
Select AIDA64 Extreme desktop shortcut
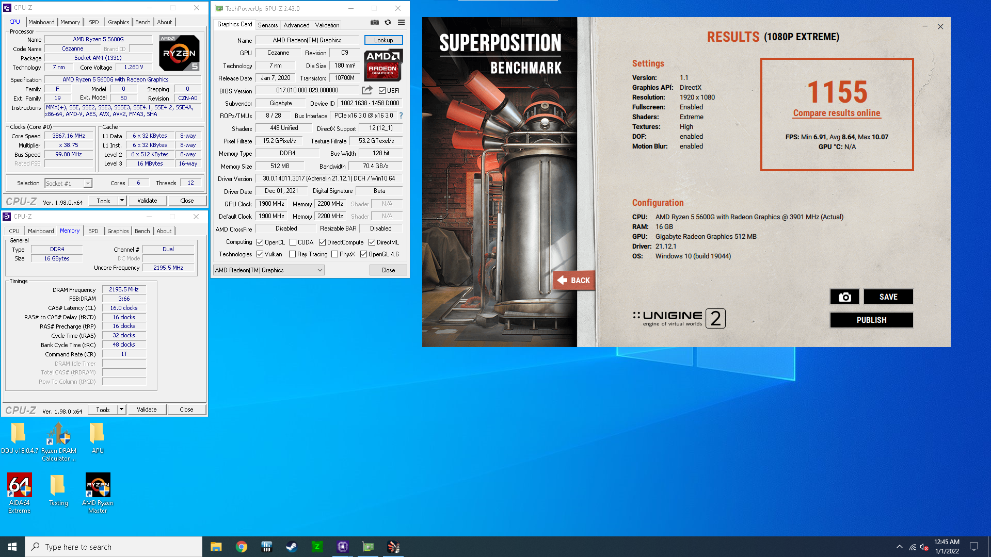19,493
